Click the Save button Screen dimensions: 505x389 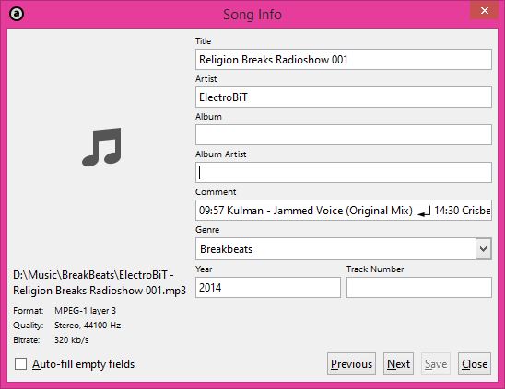436,364
